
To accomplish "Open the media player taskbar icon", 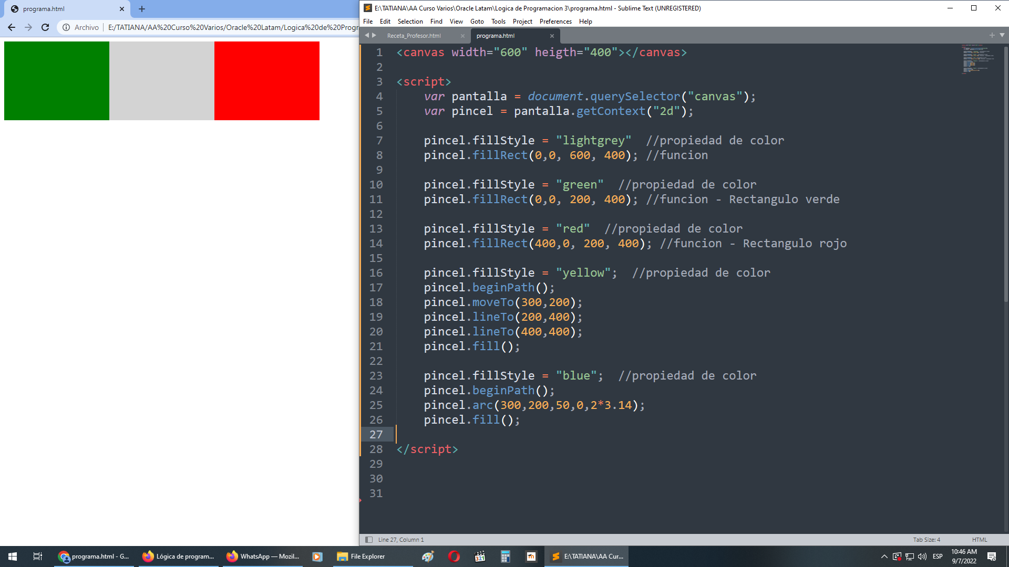I will pyautogui.click(x=317, y=556).
